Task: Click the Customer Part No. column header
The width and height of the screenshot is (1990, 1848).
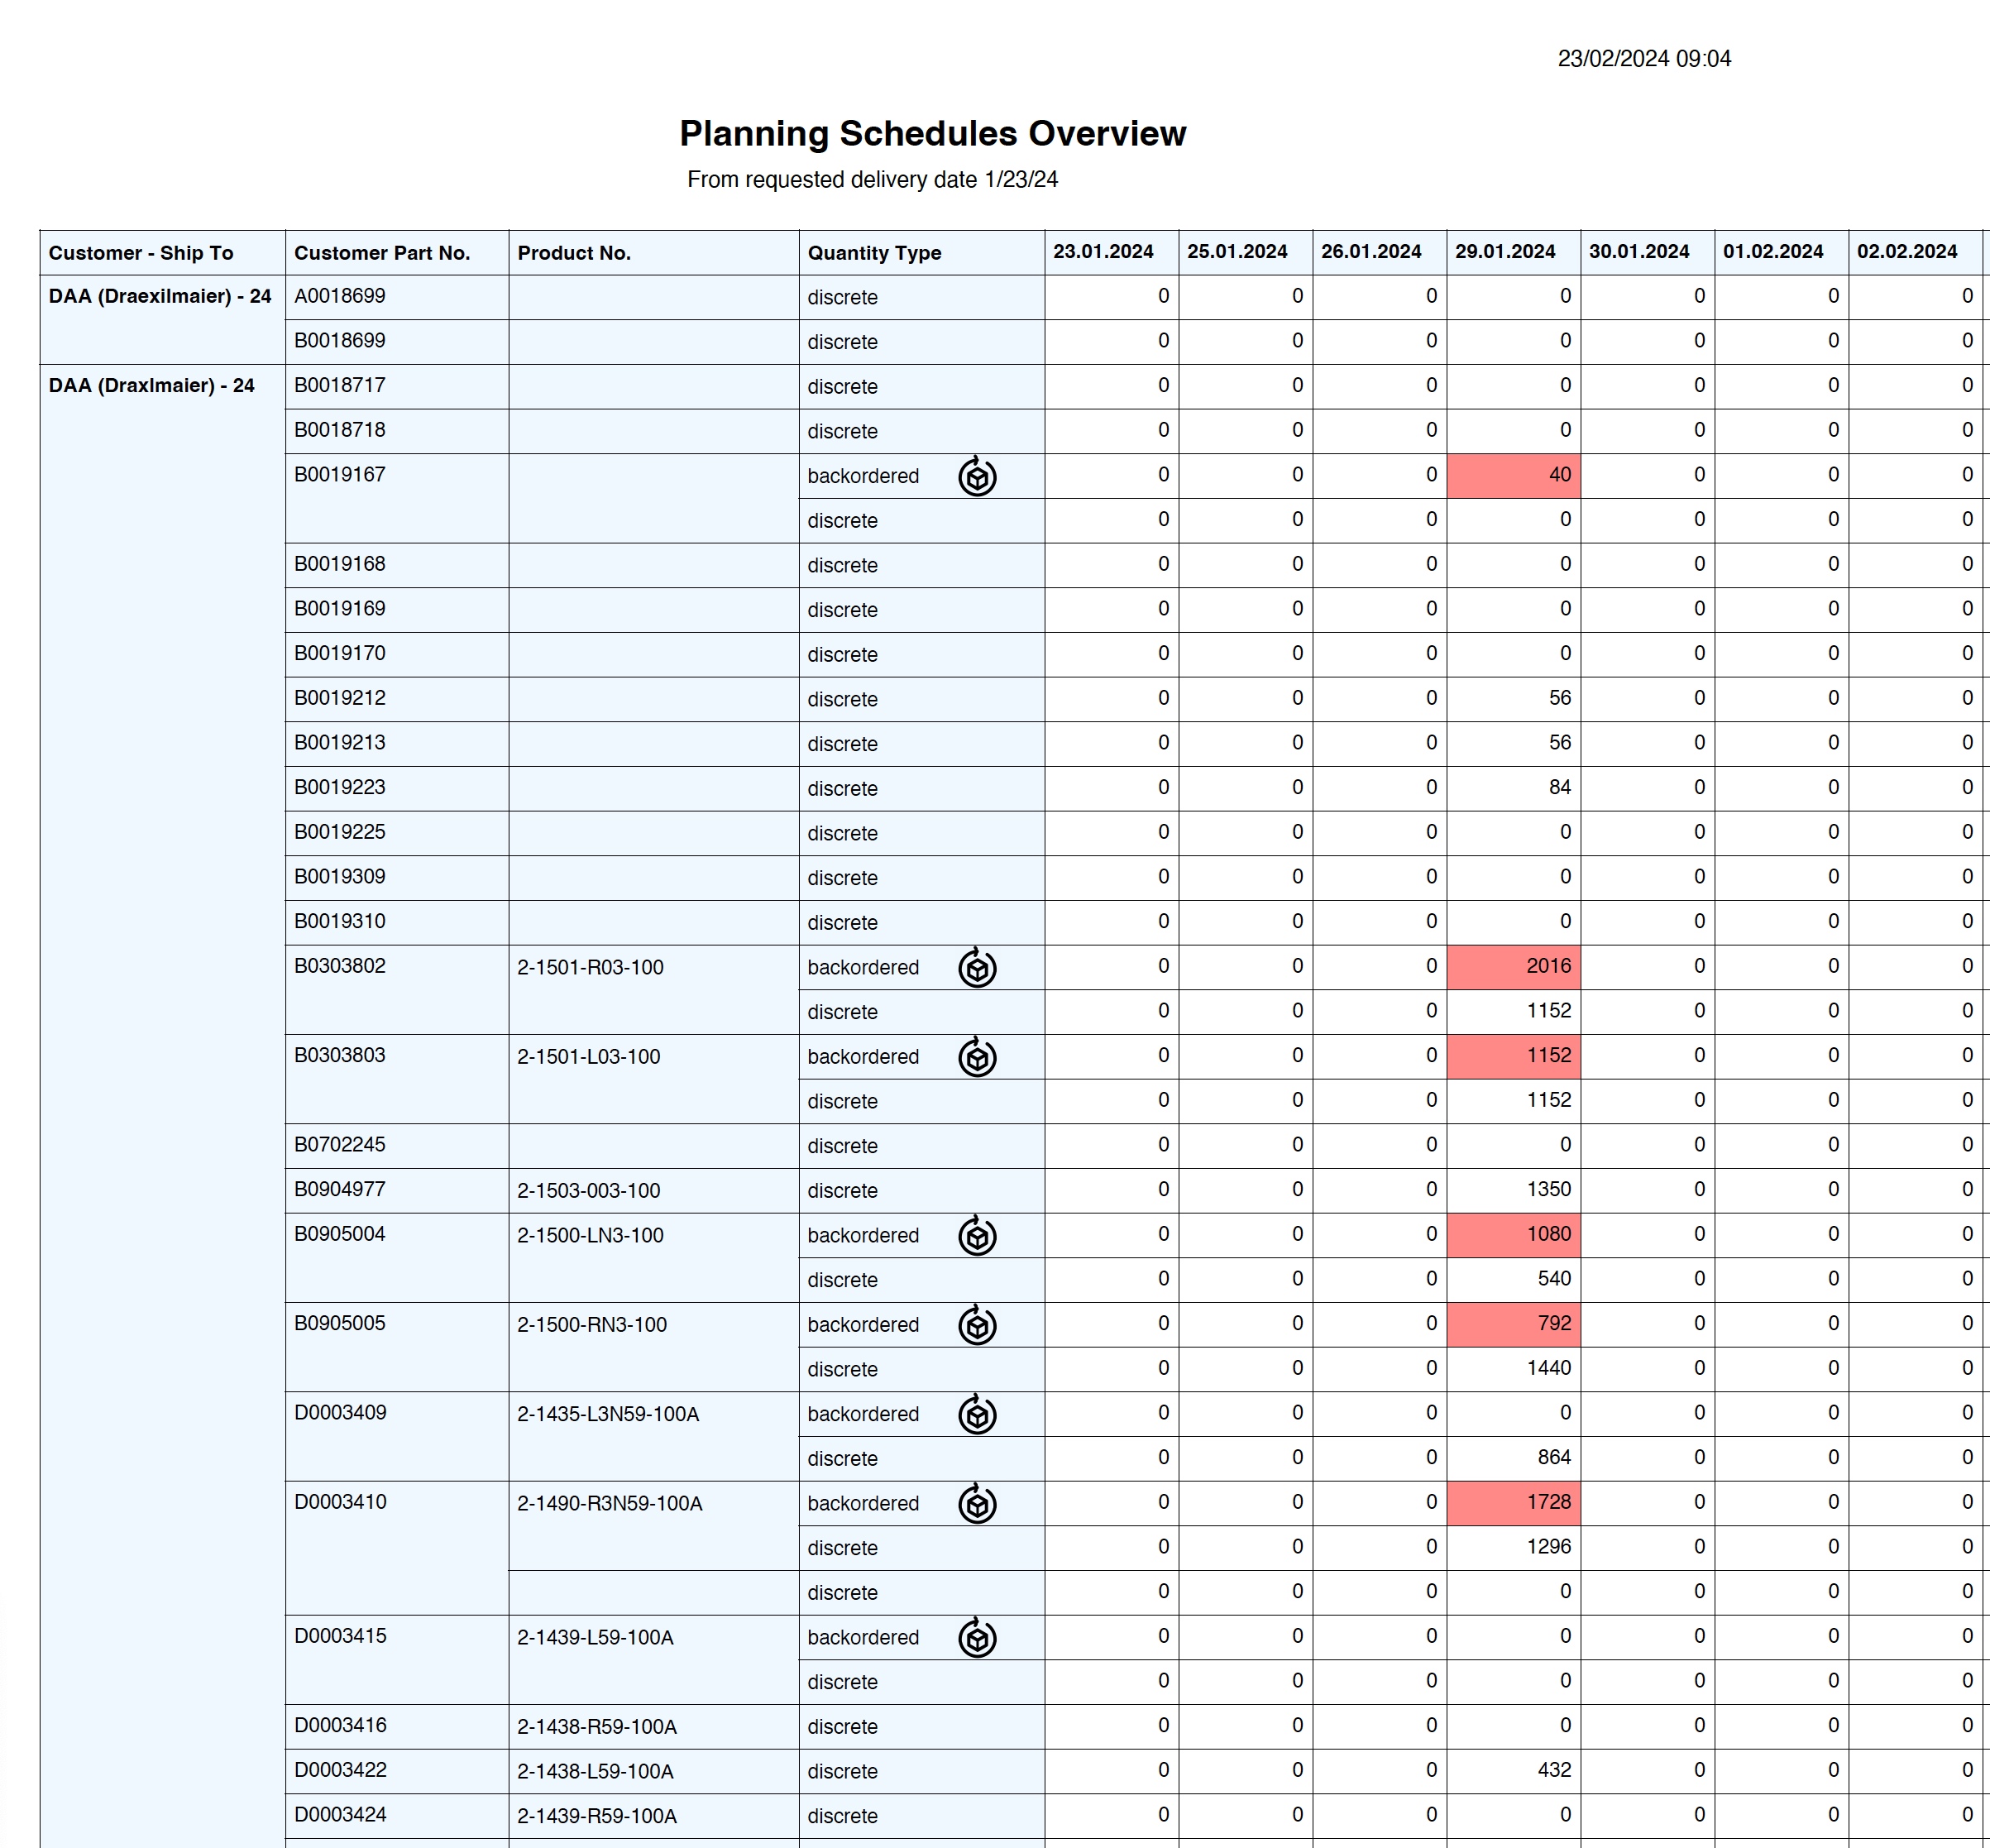Action: click(382, 253)
